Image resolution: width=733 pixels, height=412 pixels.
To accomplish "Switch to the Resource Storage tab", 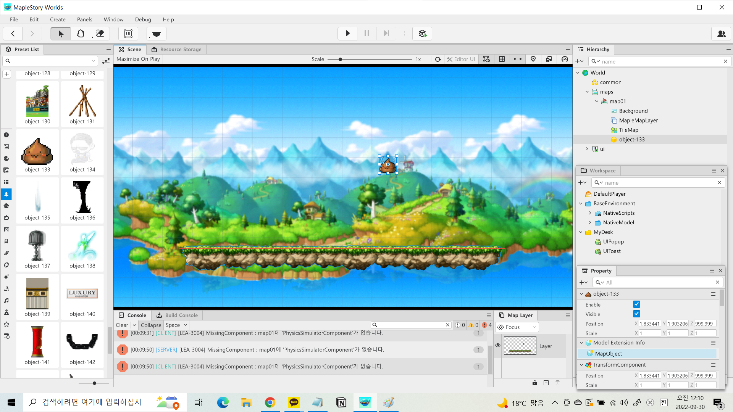I will click(x=176, y=50).
